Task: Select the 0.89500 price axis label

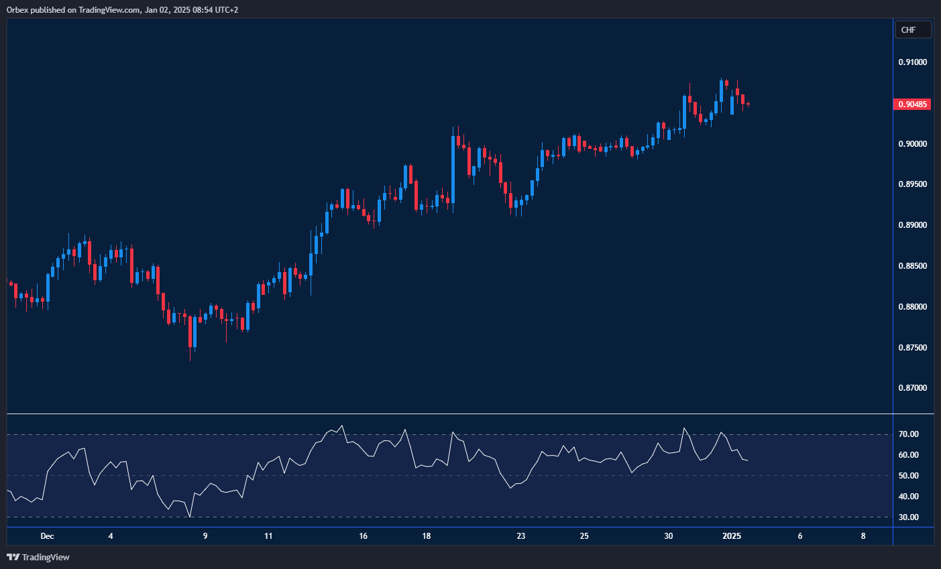Action: pos(912,184)
